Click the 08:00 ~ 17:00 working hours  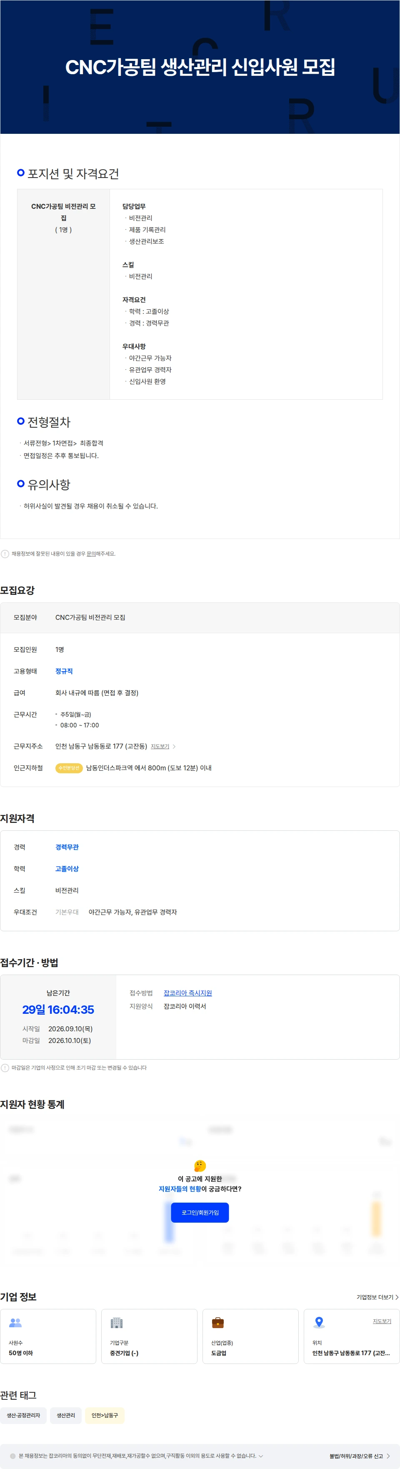(x=79, y=725)
